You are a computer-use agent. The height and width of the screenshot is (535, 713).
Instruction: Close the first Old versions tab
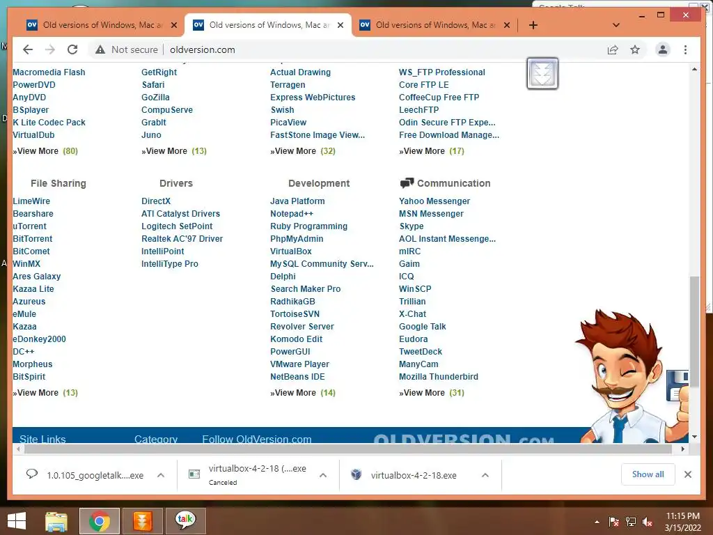pos(173,25)
